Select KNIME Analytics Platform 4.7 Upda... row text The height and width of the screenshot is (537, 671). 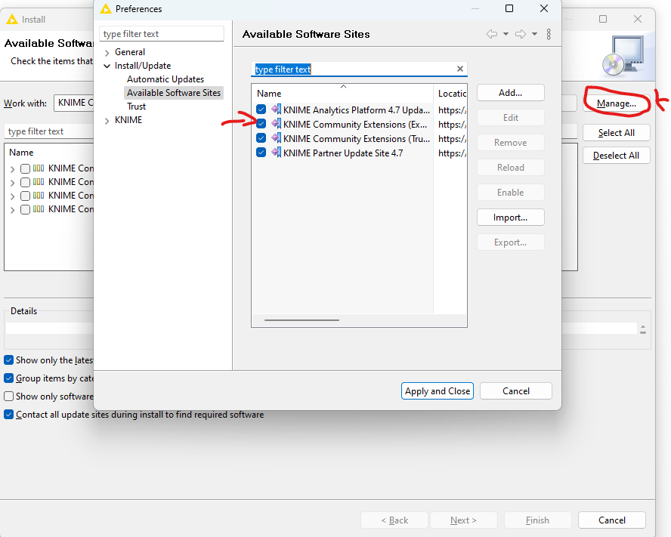(x=356, y=110)
